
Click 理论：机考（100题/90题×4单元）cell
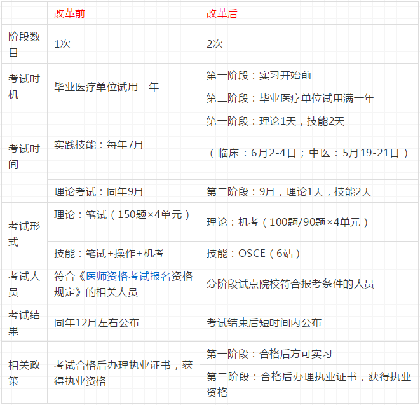point(288,222)
